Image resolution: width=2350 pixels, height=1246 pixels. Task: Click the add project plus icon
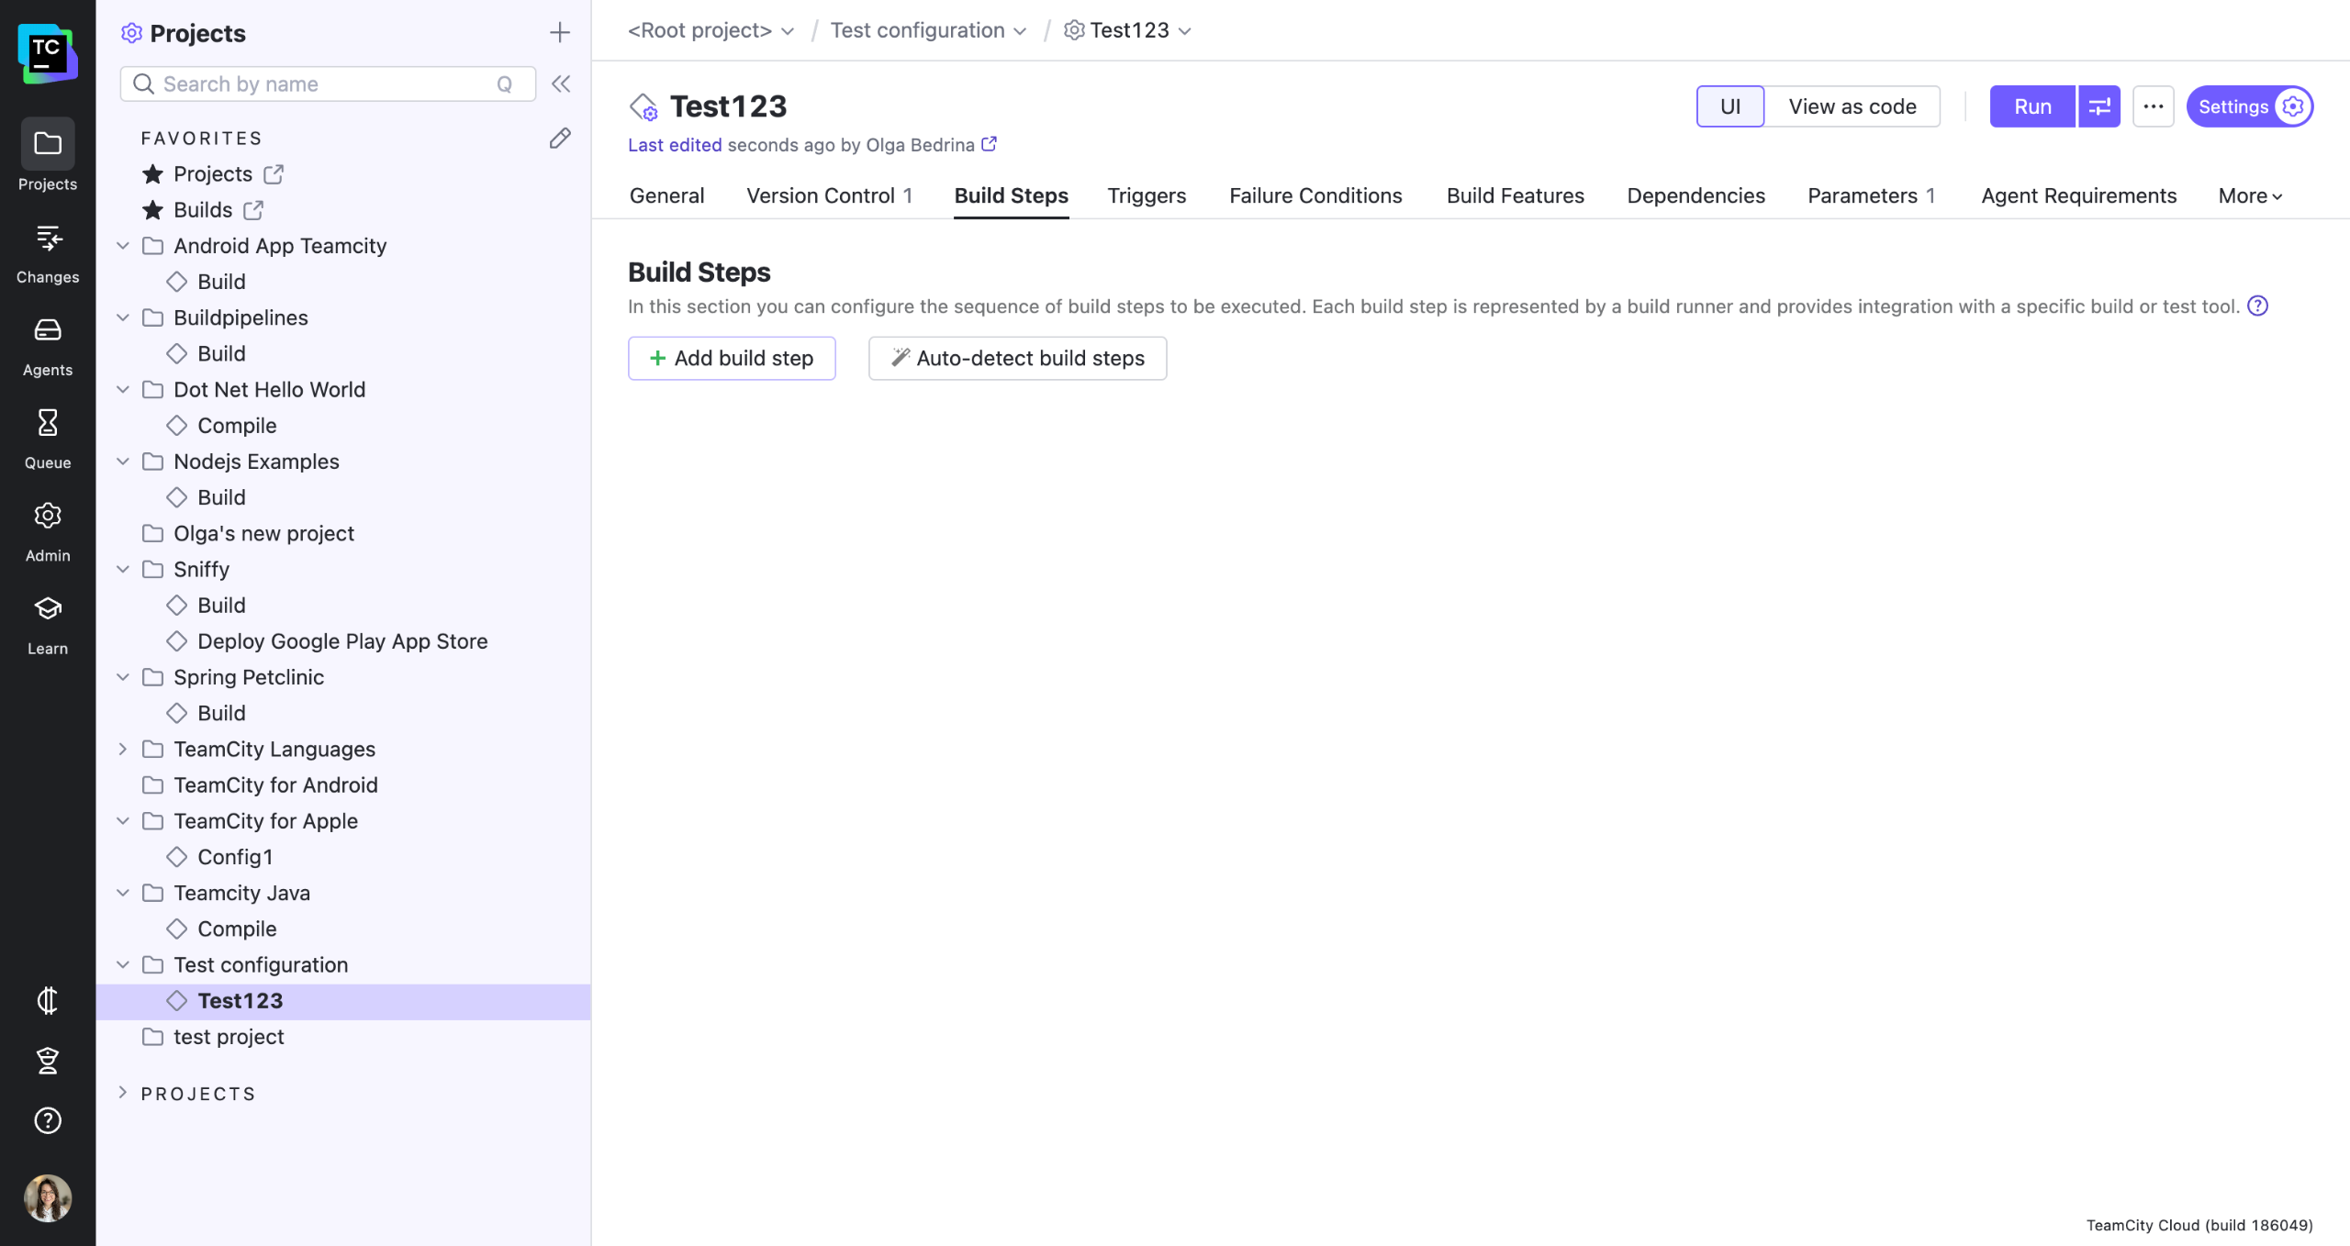point(559,33)
